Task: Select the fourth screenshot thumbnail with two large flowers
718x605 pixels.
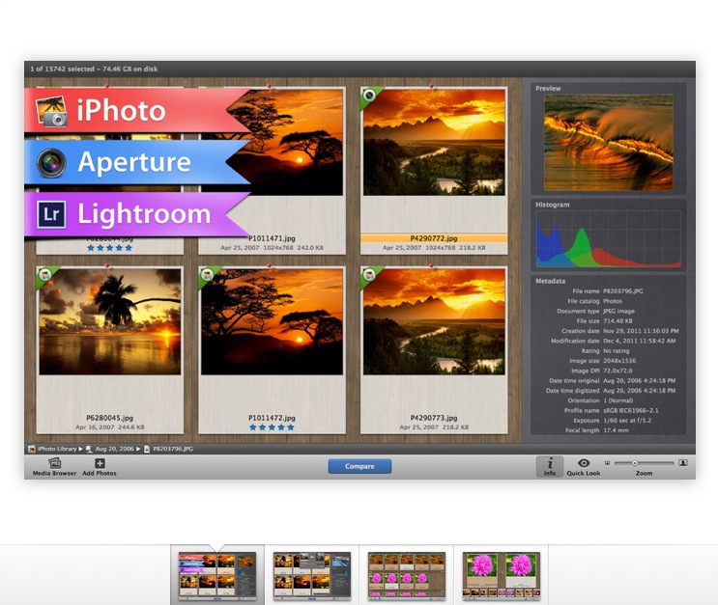Action: [x=502, y=576]
